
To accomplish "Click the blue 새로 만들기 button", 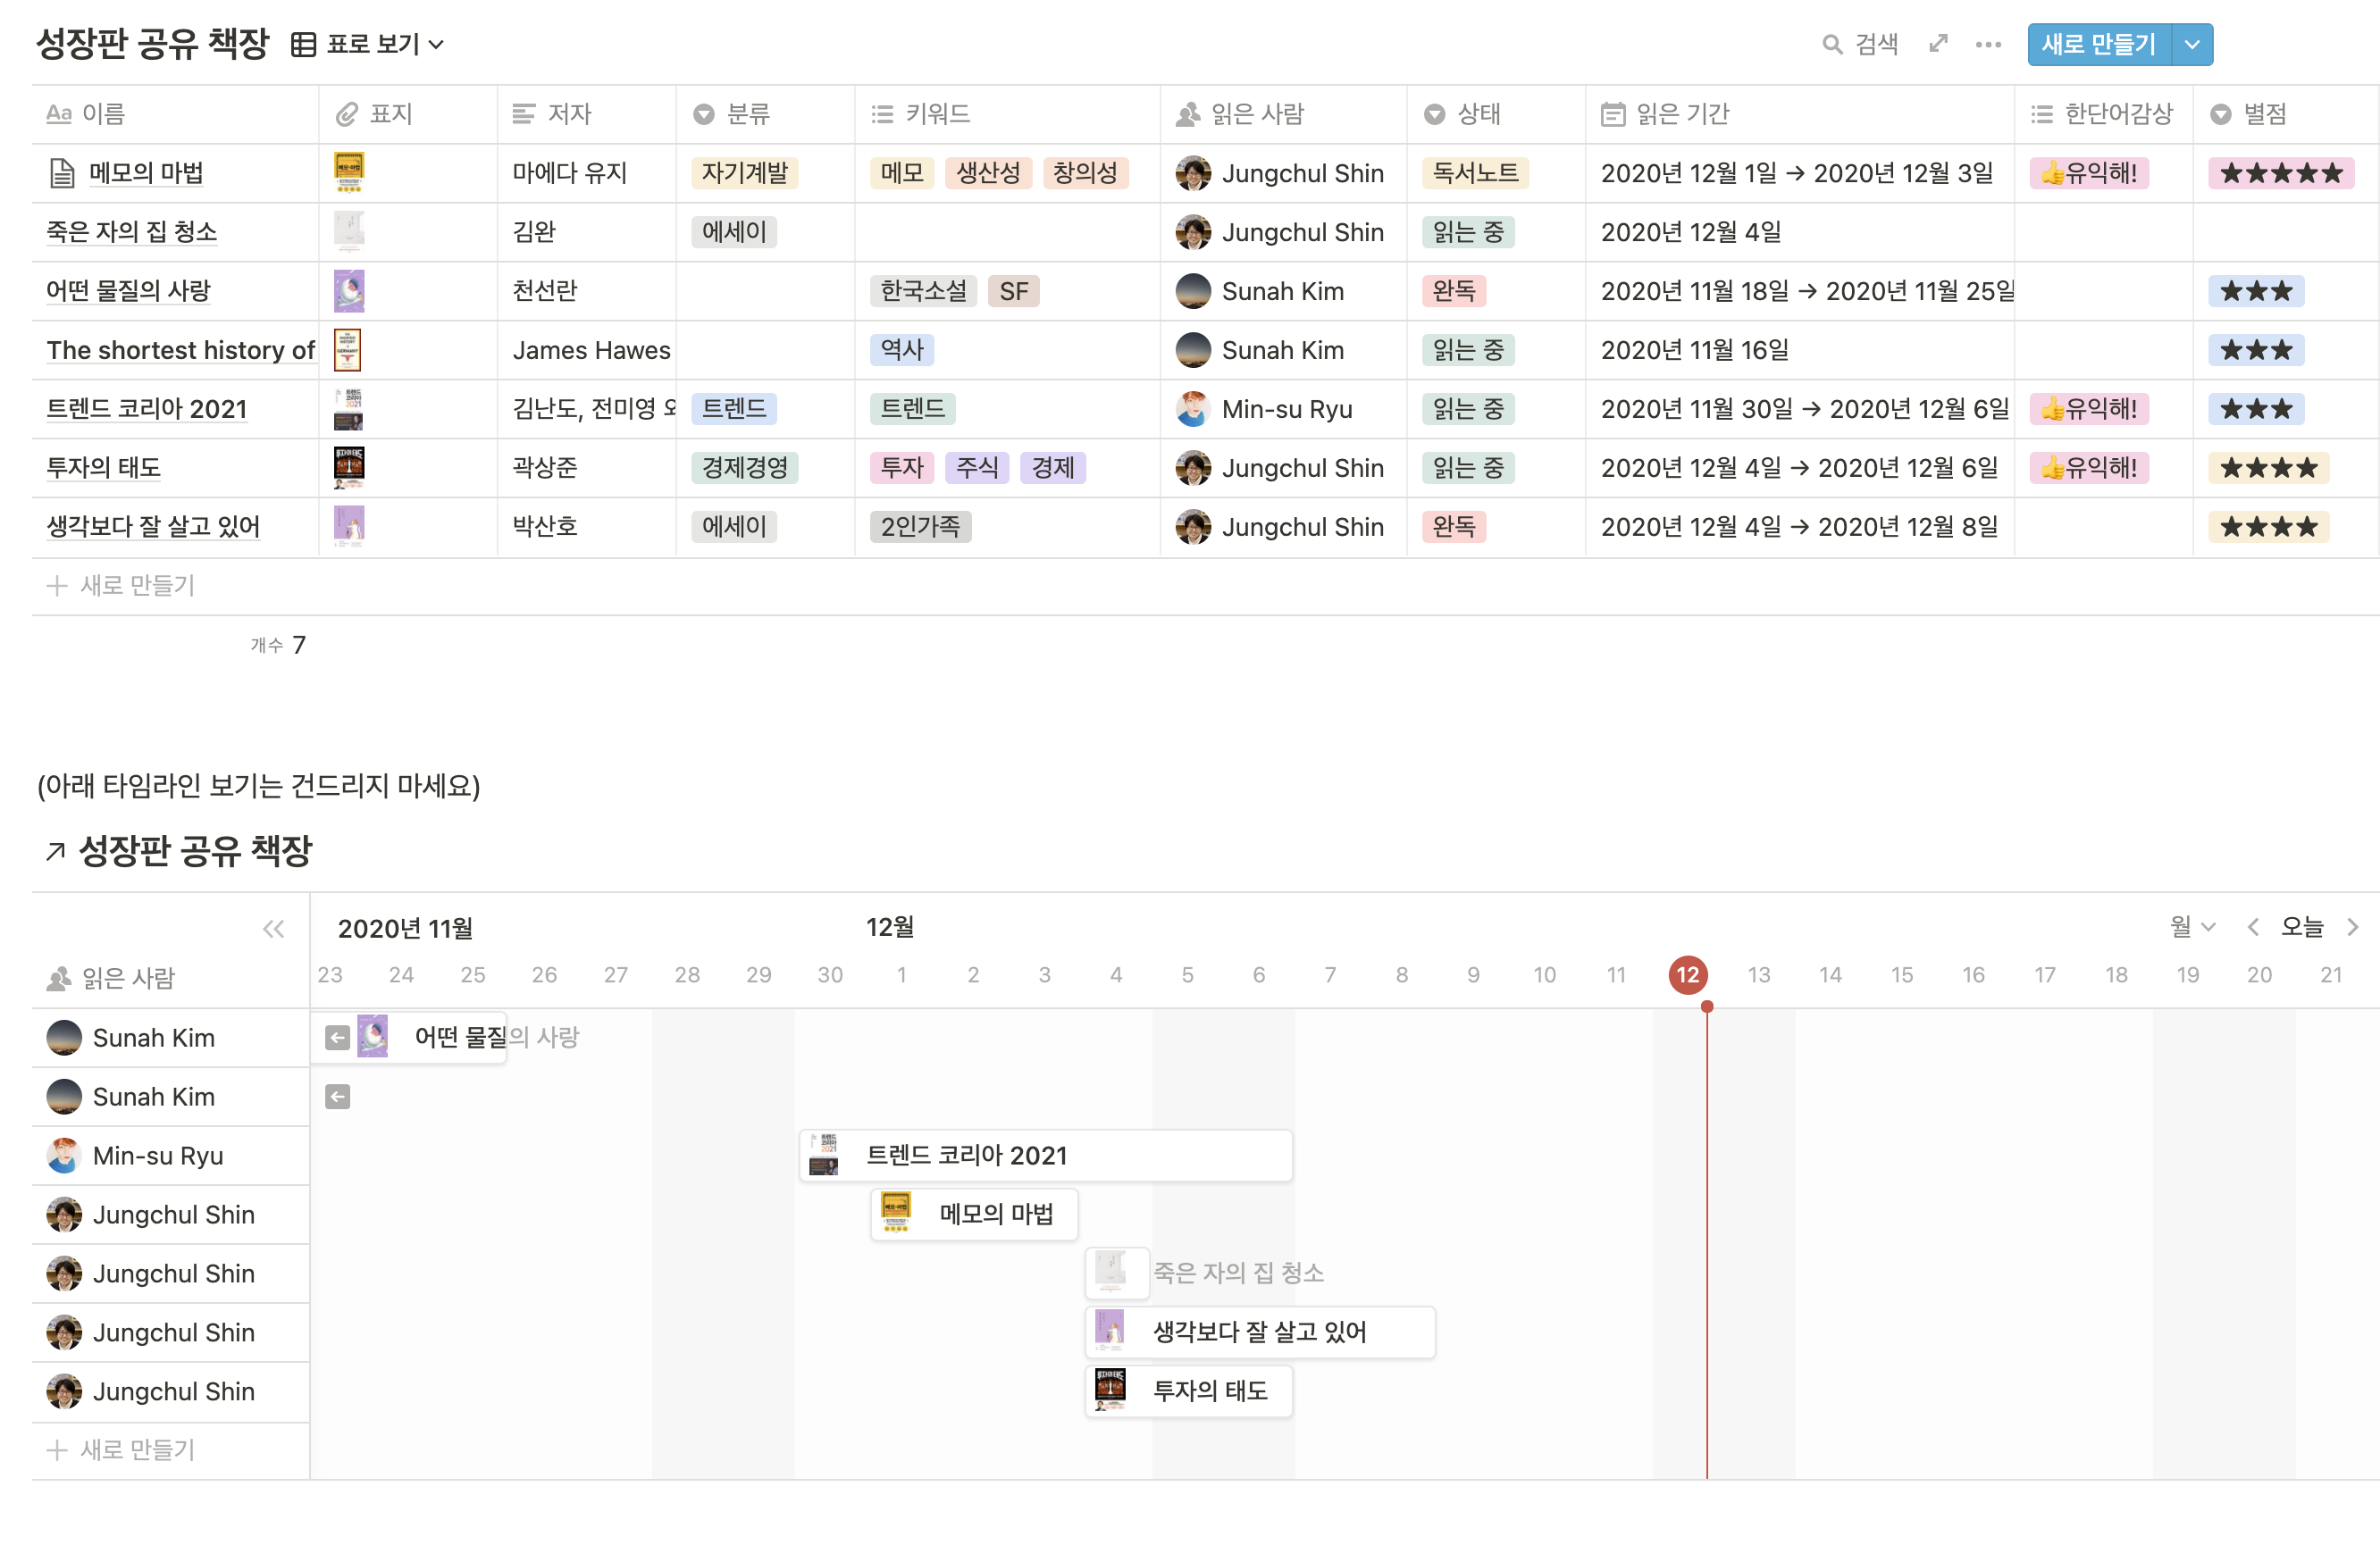I will coord(2098,44).
